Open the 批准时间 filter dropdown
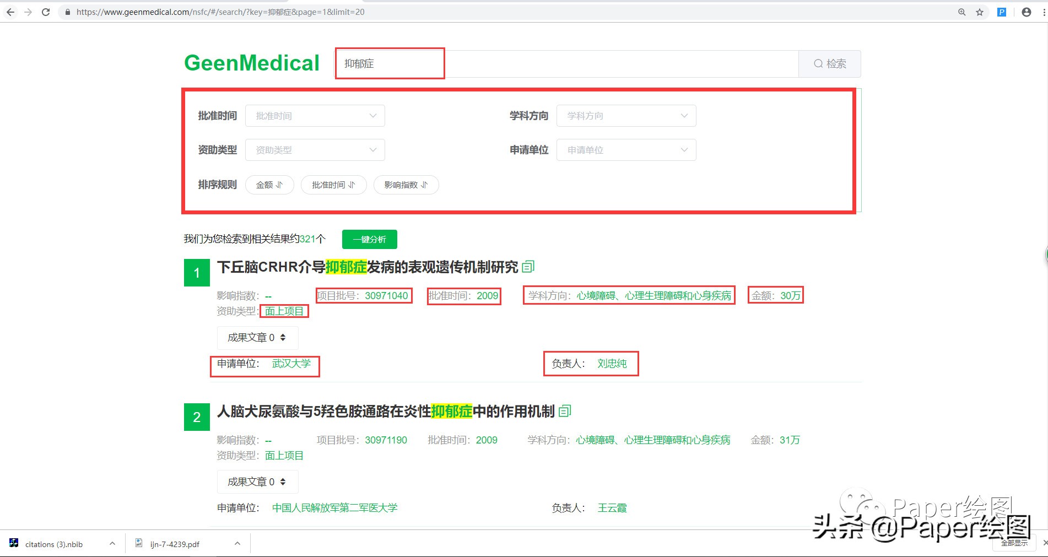1048x557 pixels. click(x=315, y=116)
